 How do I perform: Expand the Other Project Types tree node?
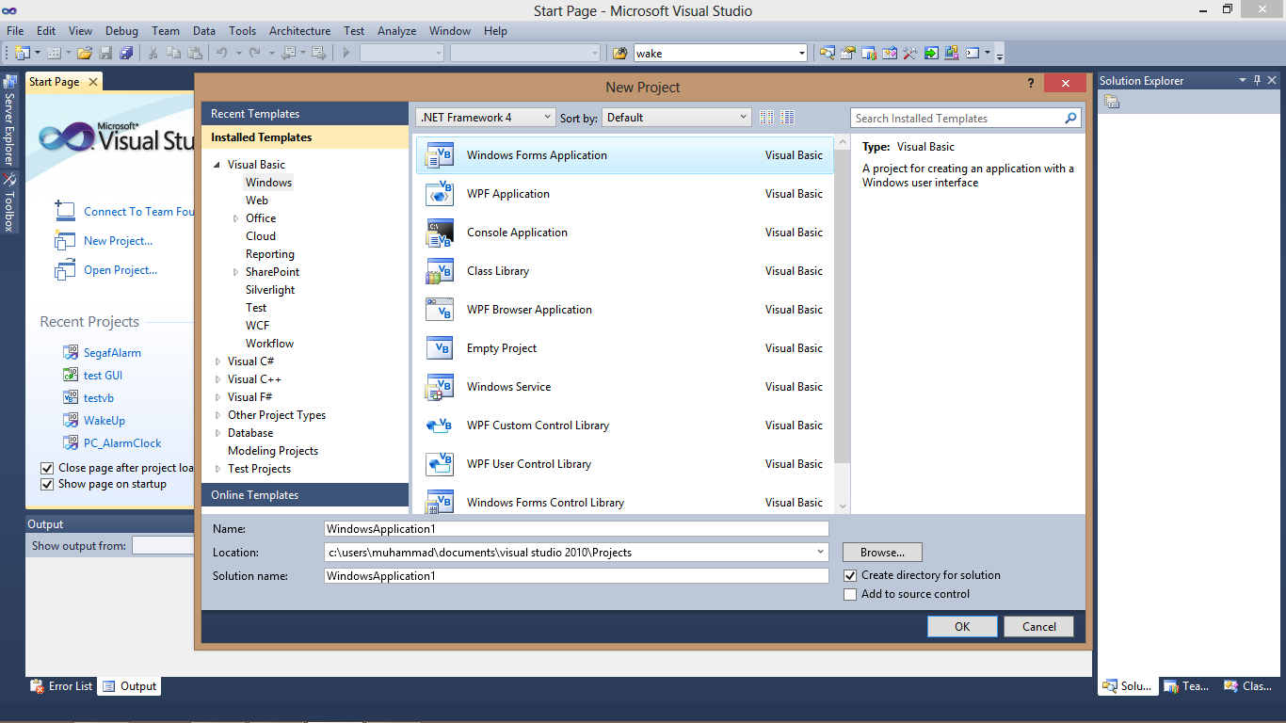tap(218, 415)
